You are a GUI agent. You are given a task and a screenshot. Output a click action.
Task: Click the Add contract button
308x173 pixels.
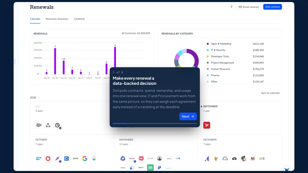click(273, 7)
